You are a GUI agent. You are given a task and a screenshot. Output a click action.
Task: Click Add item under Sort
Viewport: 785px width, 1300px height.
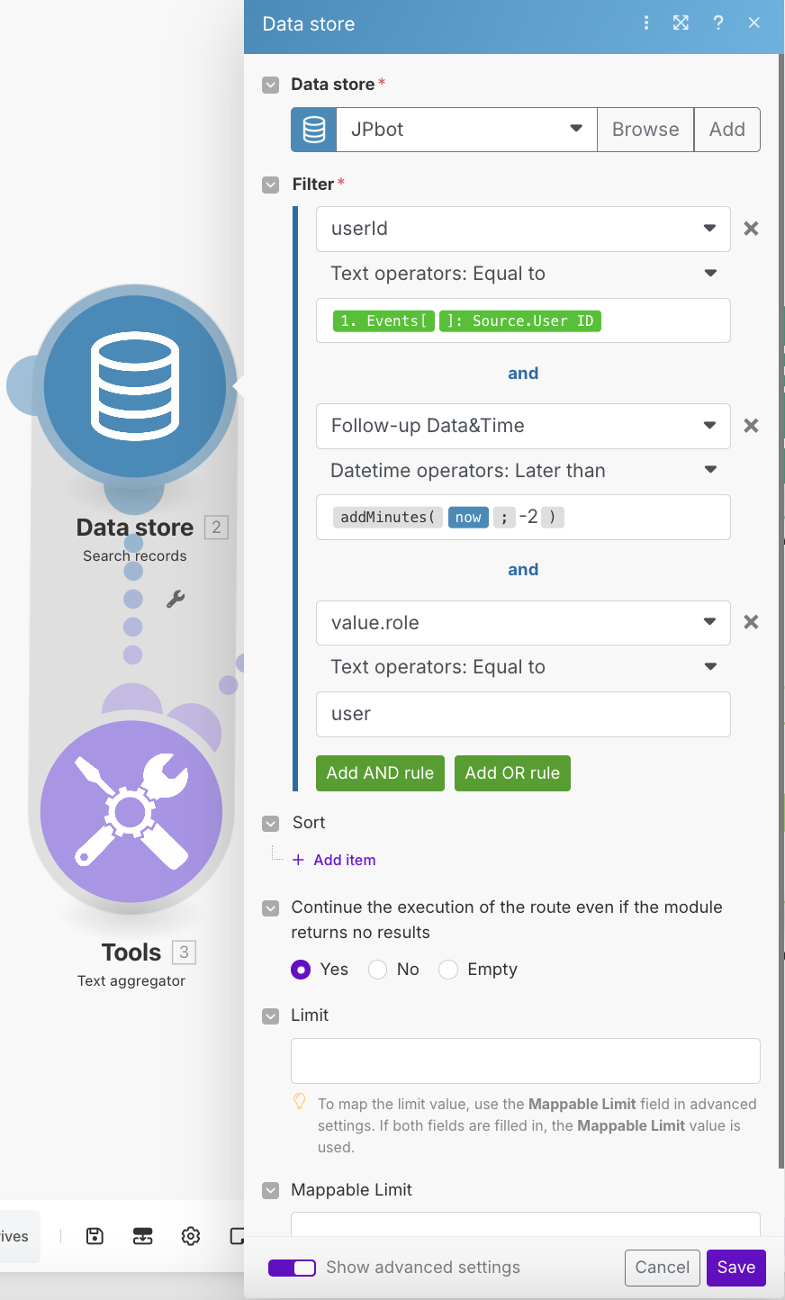(x=335, y=860)
